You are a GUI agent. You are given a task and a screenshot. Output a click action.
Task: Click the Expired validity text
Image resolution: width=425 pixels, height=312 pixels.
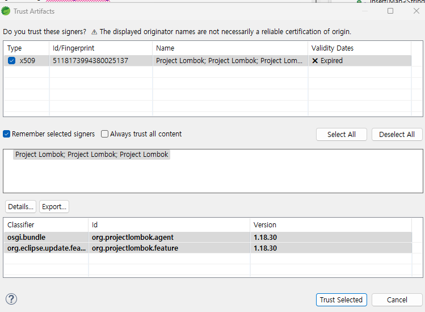pos(331,61)
